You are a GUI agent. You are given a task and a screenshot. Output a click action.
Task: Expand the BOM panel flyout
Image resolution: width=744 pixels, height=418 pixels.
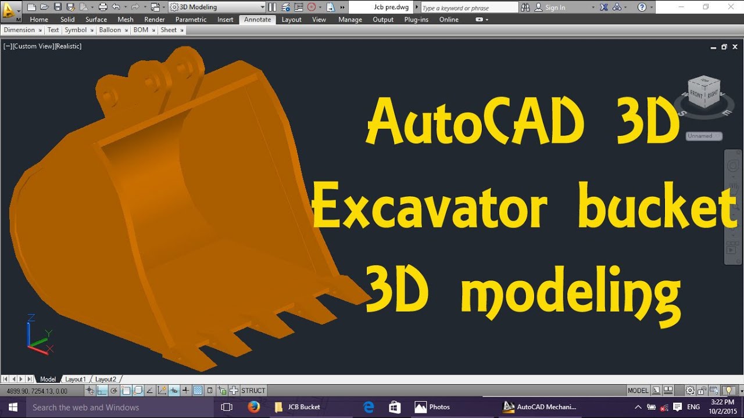(x=153, y=30)
